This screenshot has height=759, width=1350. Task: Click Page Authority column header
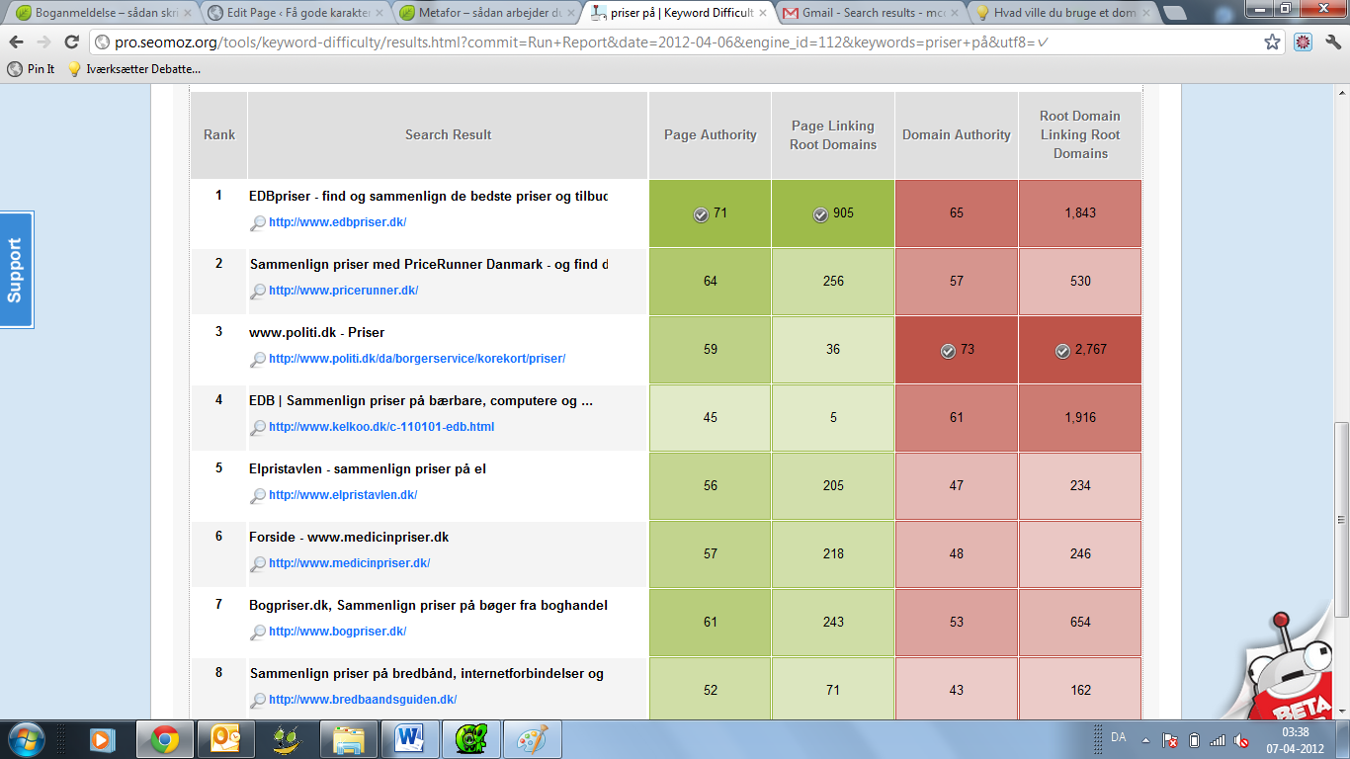pos(710,135)
